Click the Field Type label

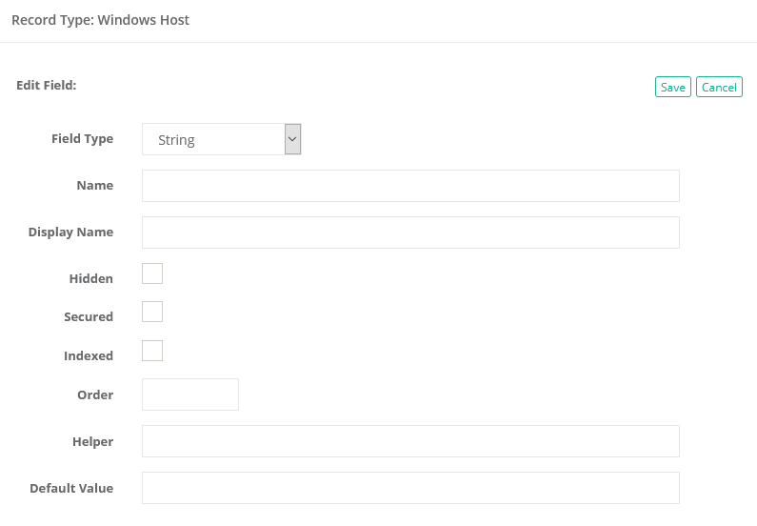point(82,139)
